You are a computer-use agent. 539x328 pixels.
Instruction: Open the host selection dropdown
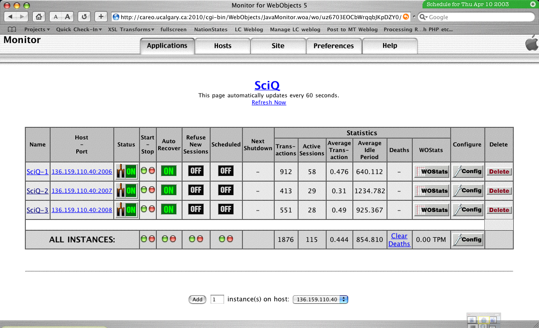click(320, 299)
